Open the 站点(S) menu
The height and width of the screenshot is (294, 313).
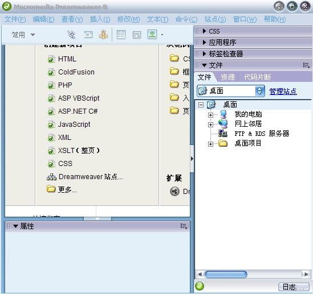pos(215,19)
